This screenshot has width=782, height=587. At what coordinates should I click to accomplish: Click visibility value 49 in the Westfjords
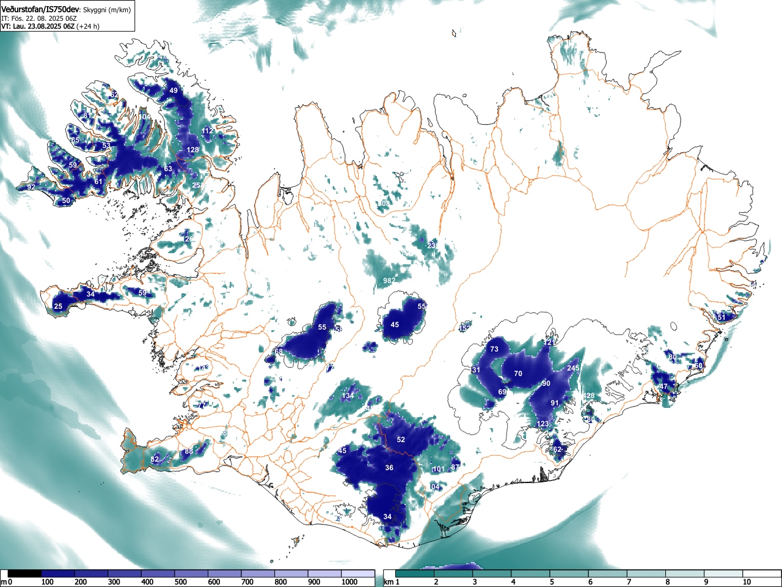coord(174,90)
